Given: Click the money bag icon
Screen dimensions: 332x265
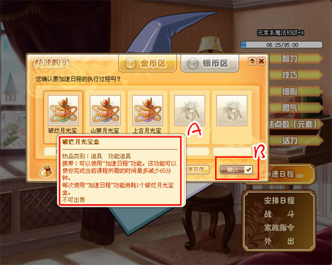Looking at the screenshot, I should click(46, 171).
